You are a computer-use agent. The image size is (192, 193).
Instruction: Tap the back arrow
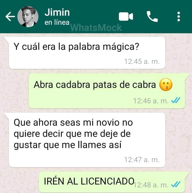pyautogui.click(x=10, y=17)
